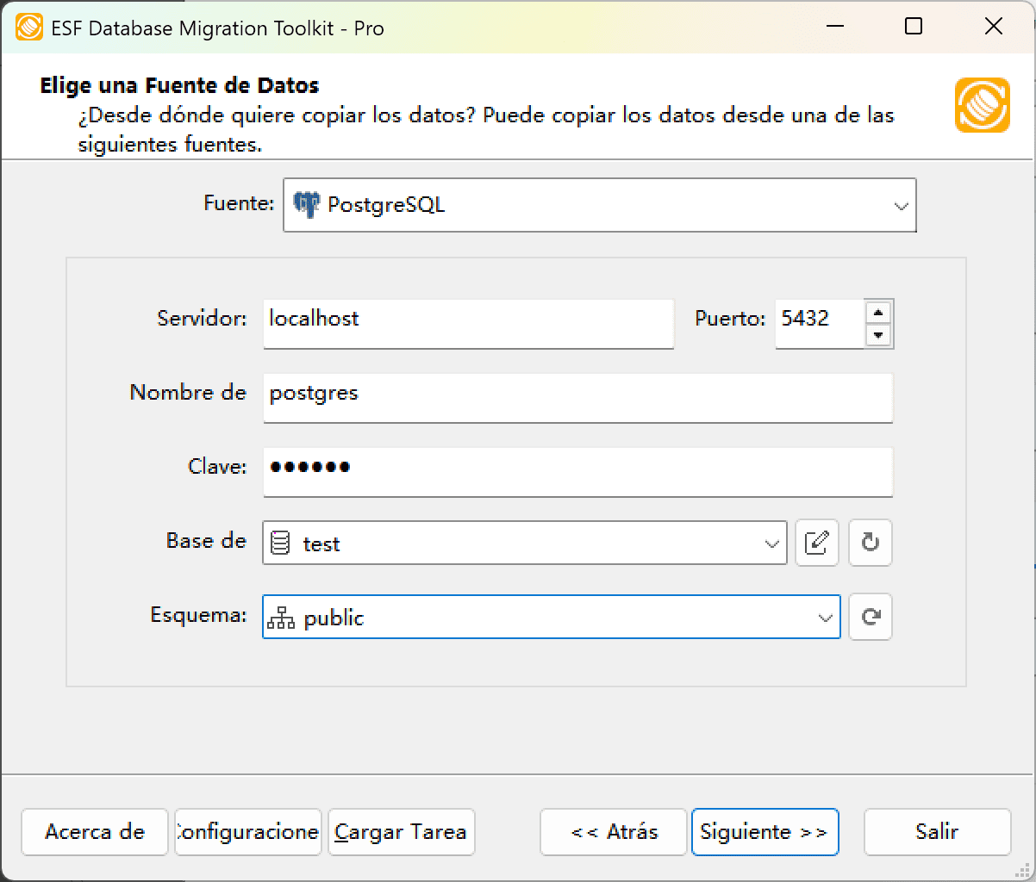Expand the 'Base de' database dropdown
The image size is (1036, 882).
coord(771,543)
